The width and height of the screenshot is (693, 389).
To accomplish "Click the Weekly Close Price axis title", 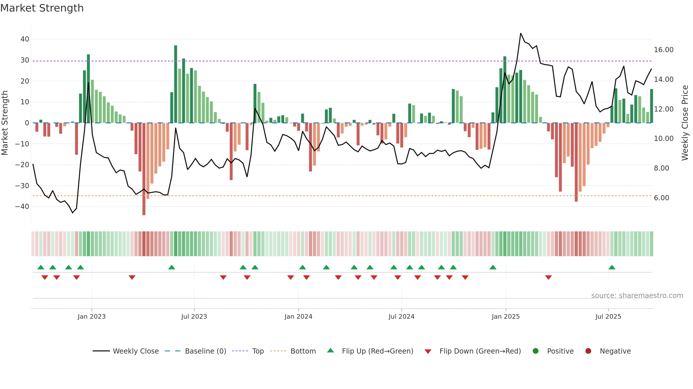I will tap(685, 123).
